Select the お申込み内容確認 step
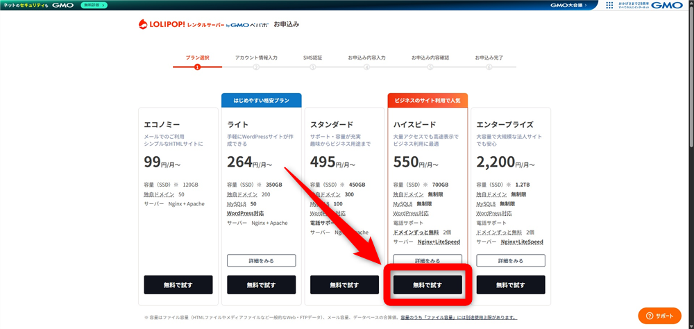This screenshot has width=694, height=329. (430, 58)
